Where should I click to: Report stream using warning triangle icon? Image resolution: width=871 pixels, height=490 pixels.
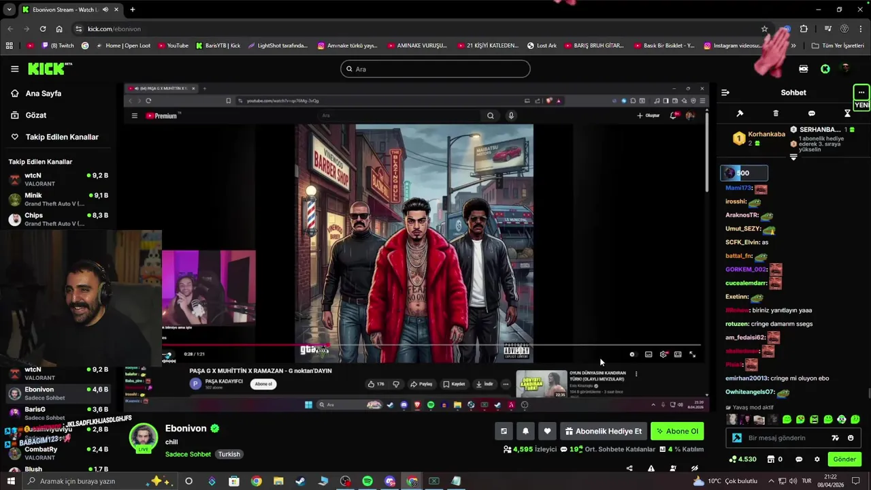point(651,468)
